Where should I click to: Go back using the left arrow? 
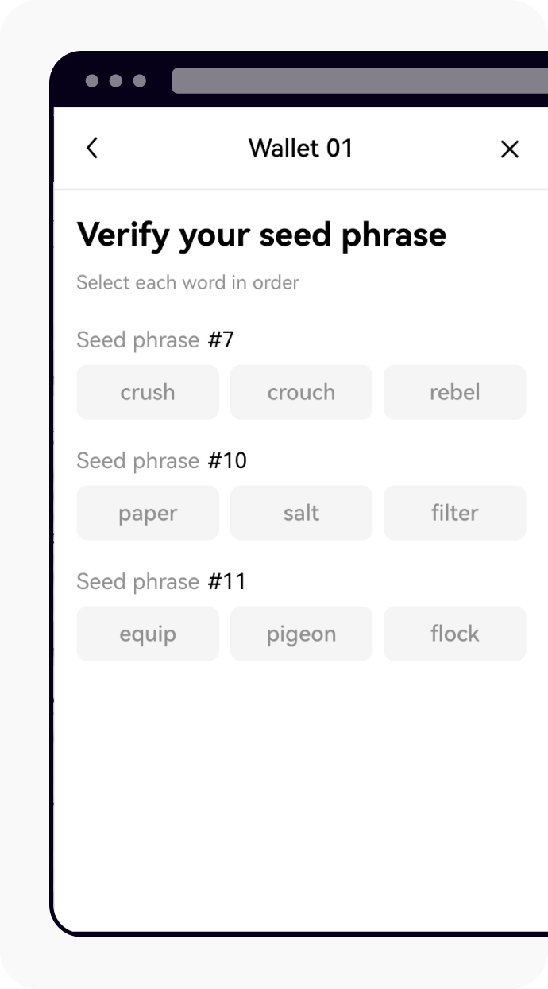click(x=92, y=148)
